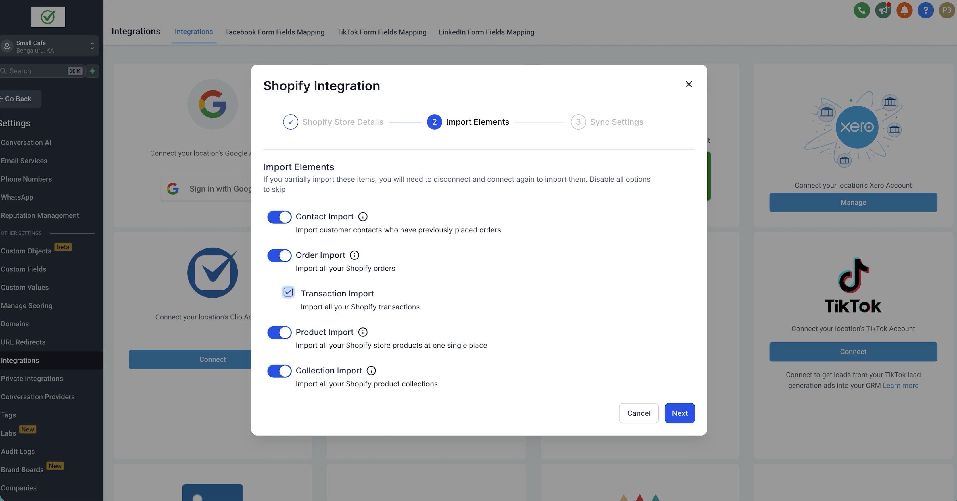Toggle the Order Import switch
Viewport: 957px width, 501px height.
[x=279, y=255]
